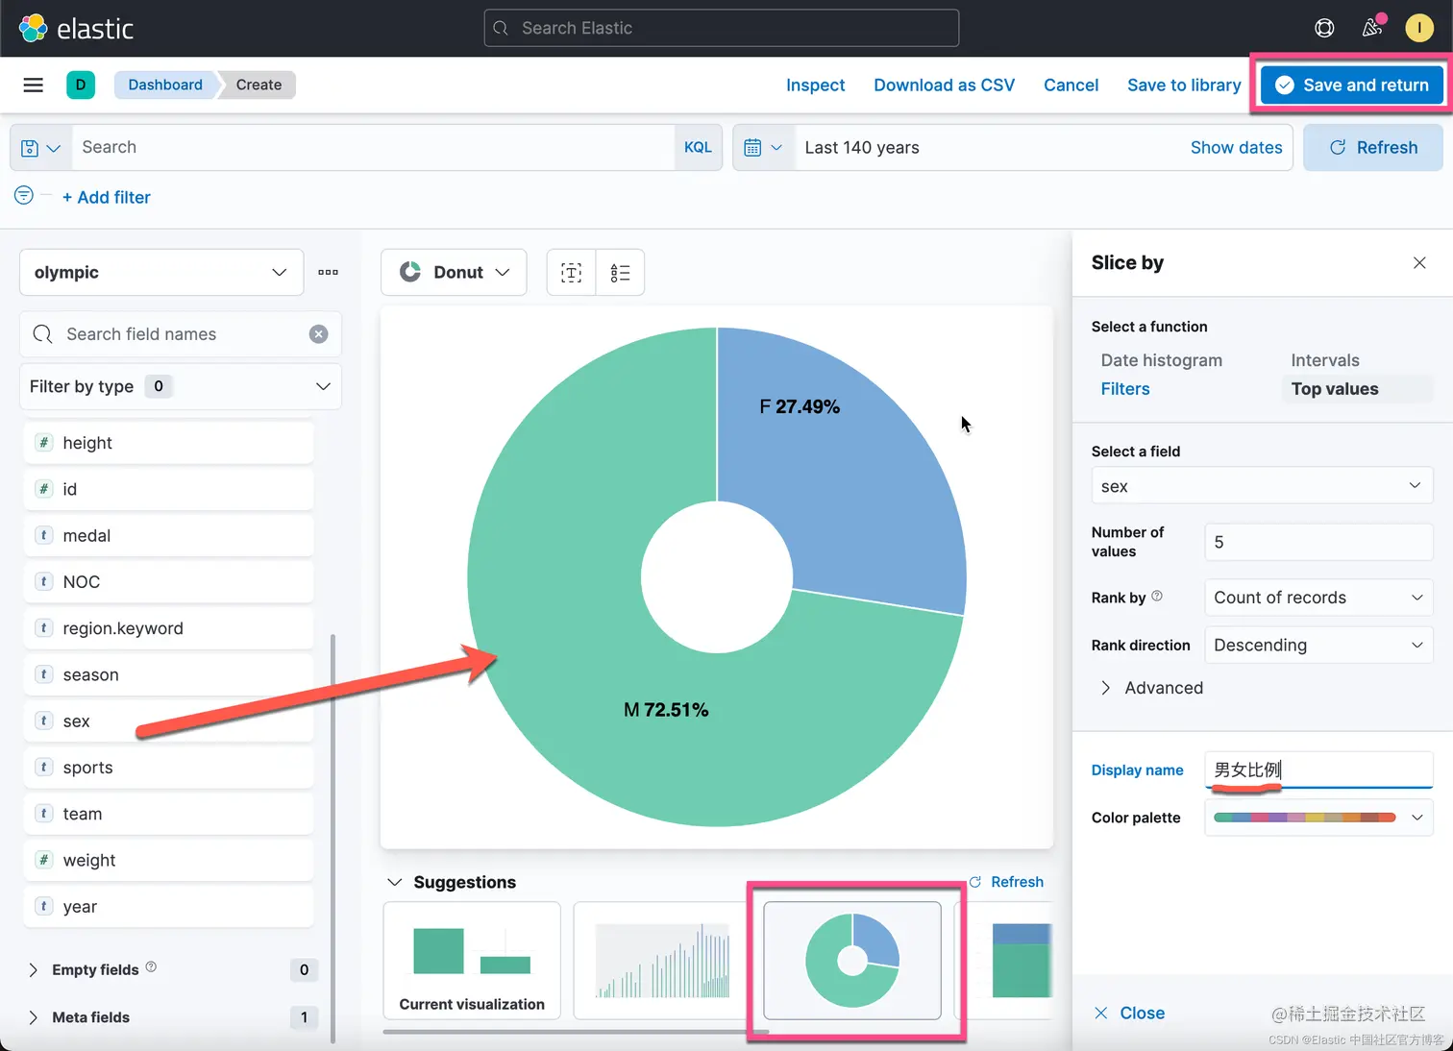The height and width of the screenshot is (1051, 1453).
Task: Click the Save and return button
Action: (x=1351, y=86)
